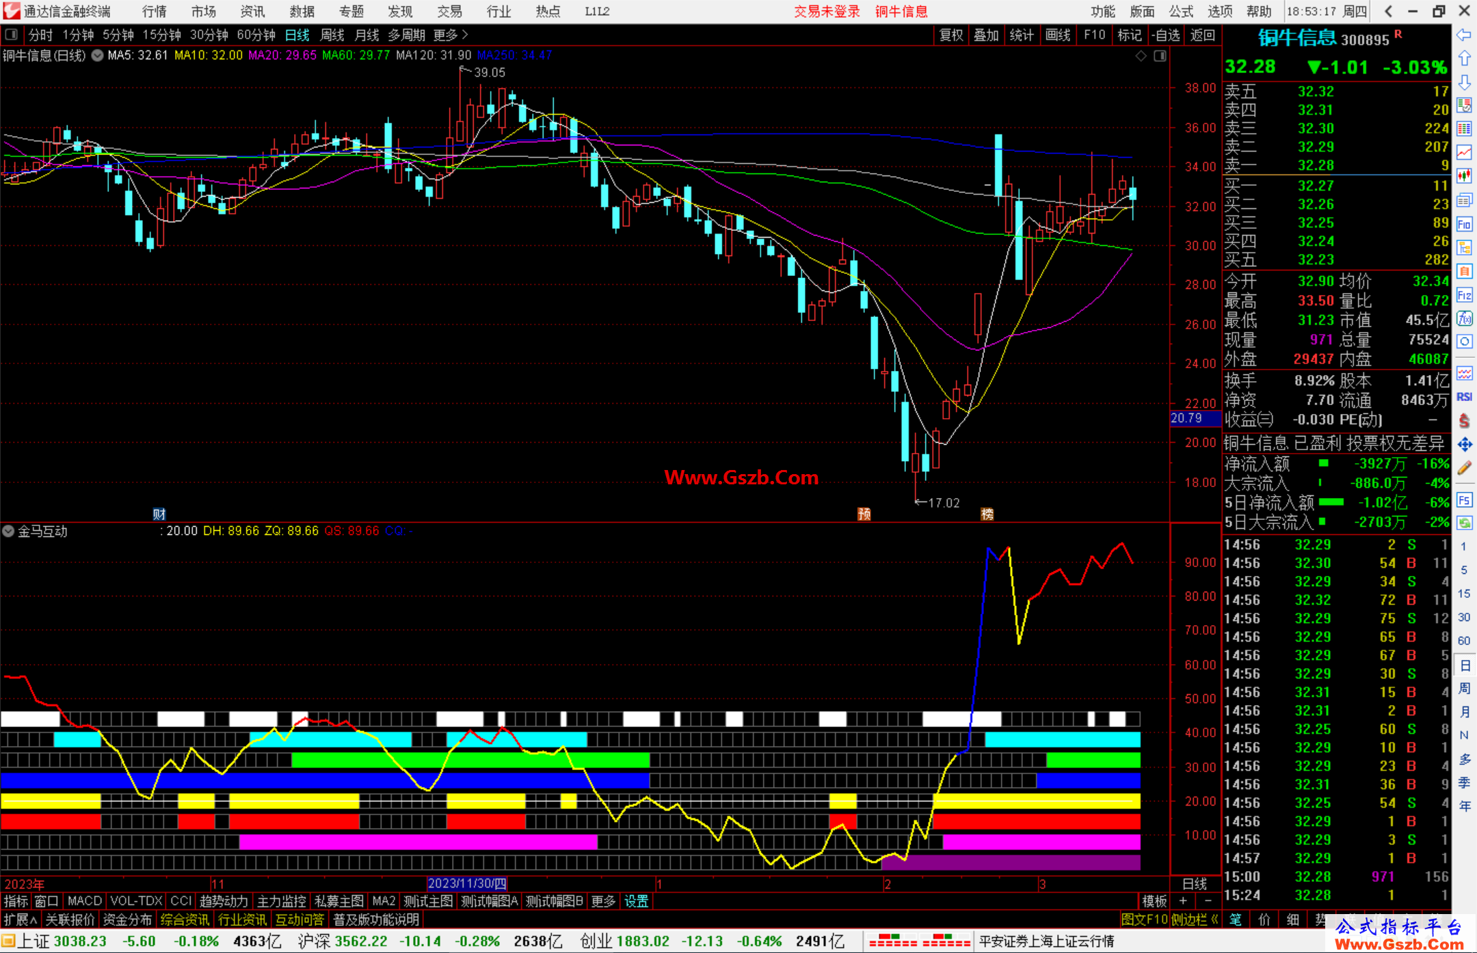Click the 统计 button
The image size is (1477, 953).
pos(1022,35)
